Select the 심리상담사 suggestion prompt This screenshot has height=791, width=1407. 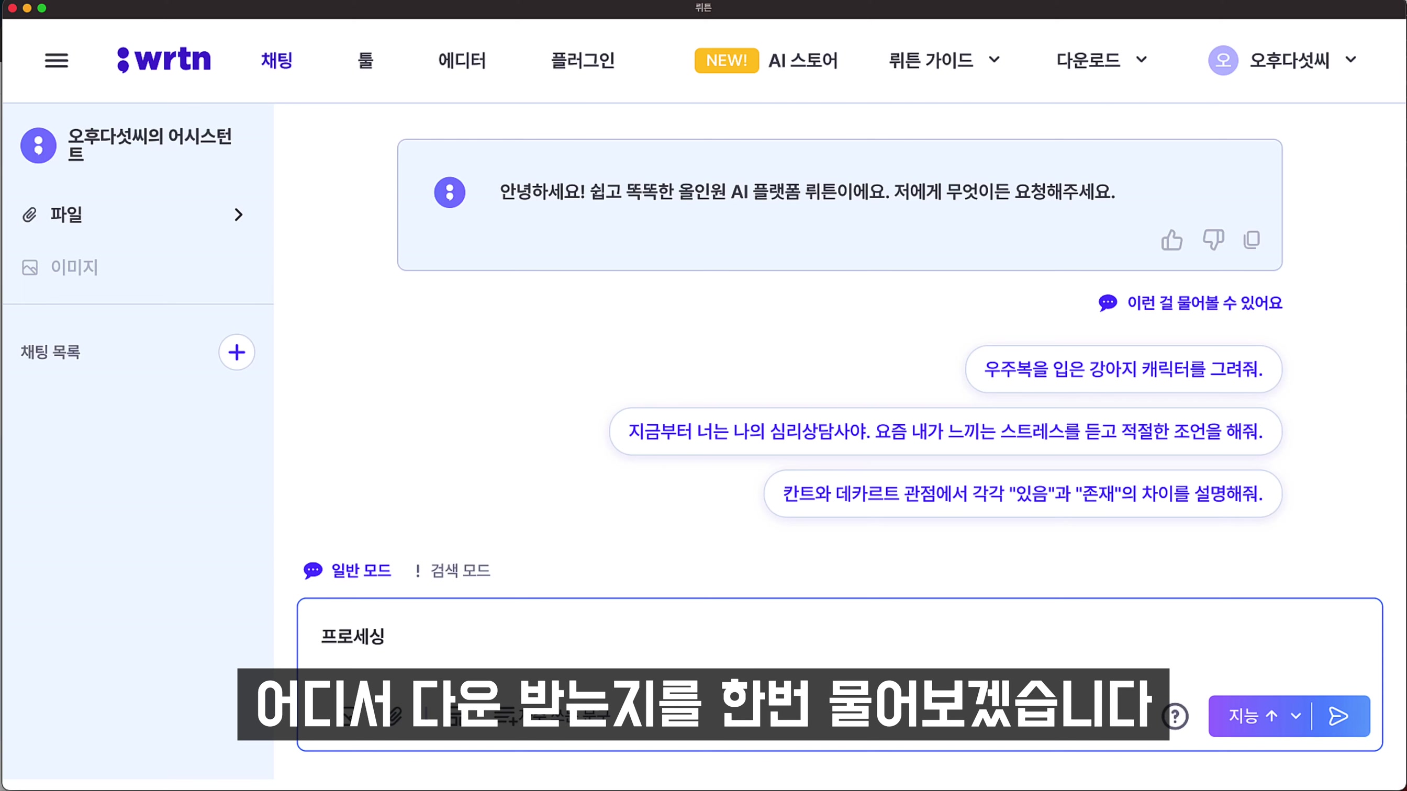click(945, 431)
